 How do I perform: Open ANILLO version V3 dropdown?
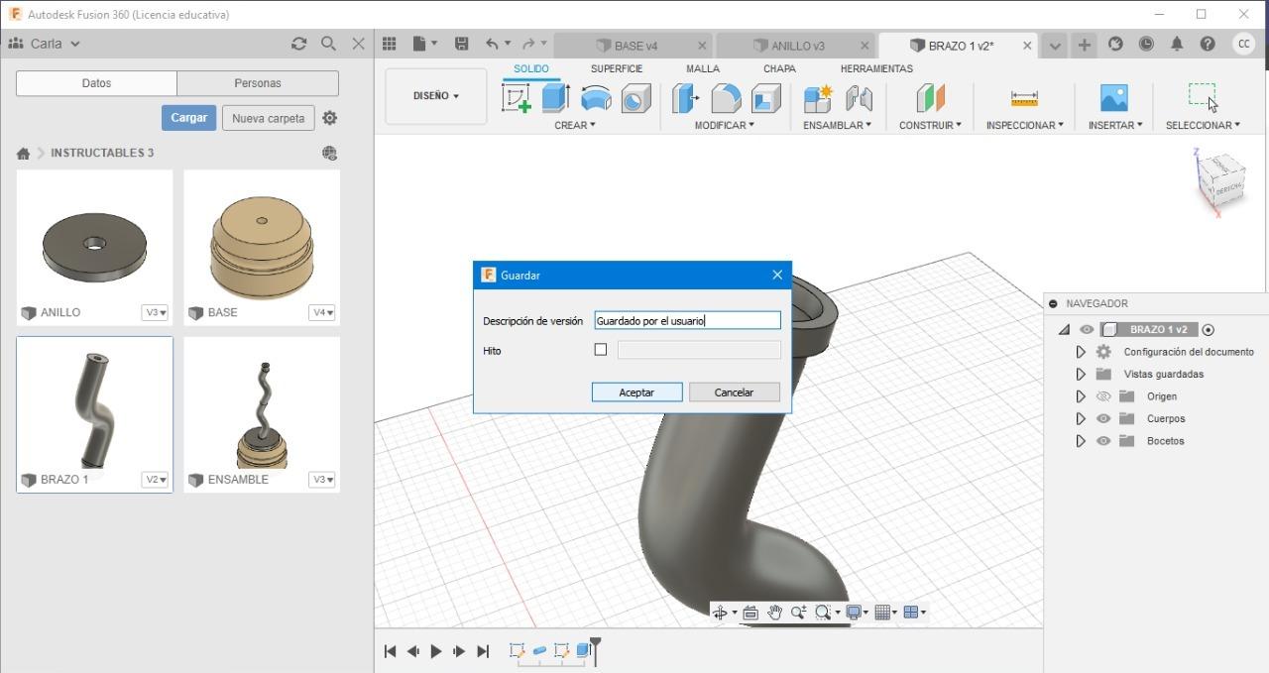coord(156,312)
